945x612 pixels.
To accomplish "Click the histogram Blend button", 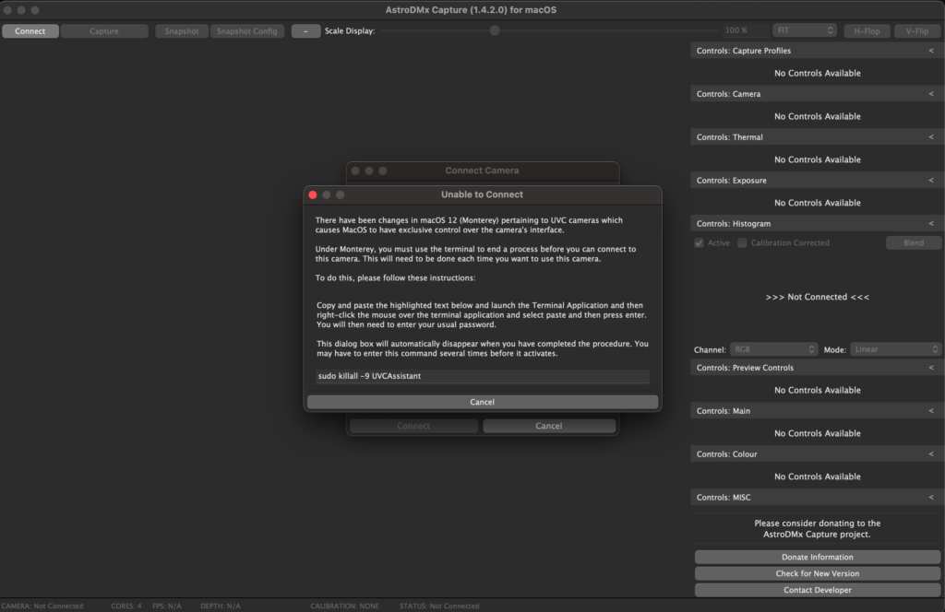I will tap(913, 242).
